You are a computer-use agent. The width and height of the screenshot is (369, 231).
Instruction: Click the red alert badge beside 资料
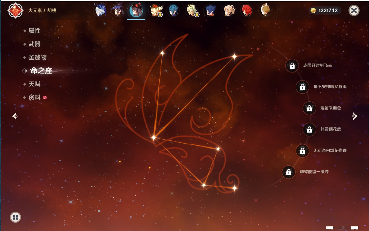(x=45, y=98)
